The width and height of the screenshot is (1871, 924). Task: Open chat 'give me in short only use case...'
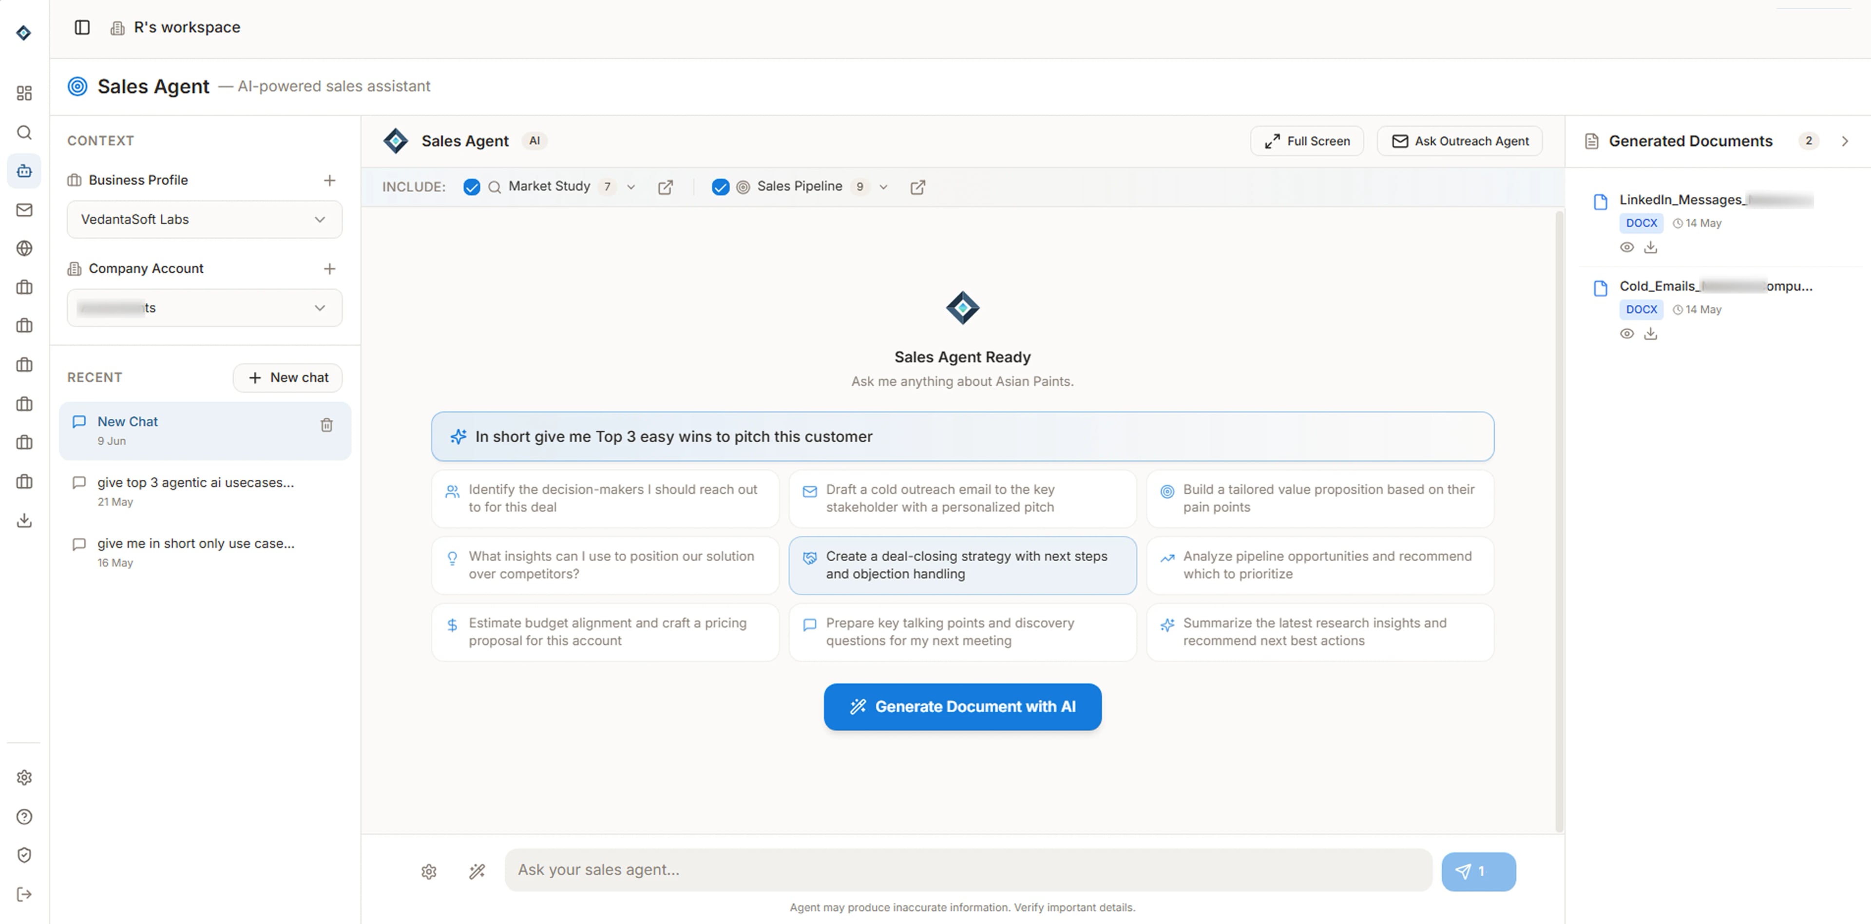coord(205,552)
